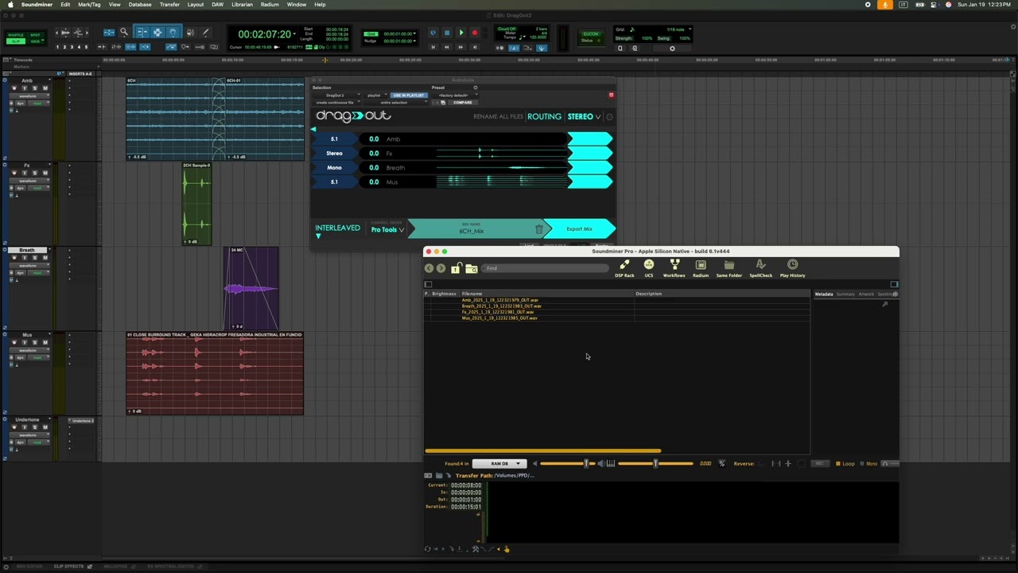Select the Pencil tool in Pro Tools

(206, 33)
